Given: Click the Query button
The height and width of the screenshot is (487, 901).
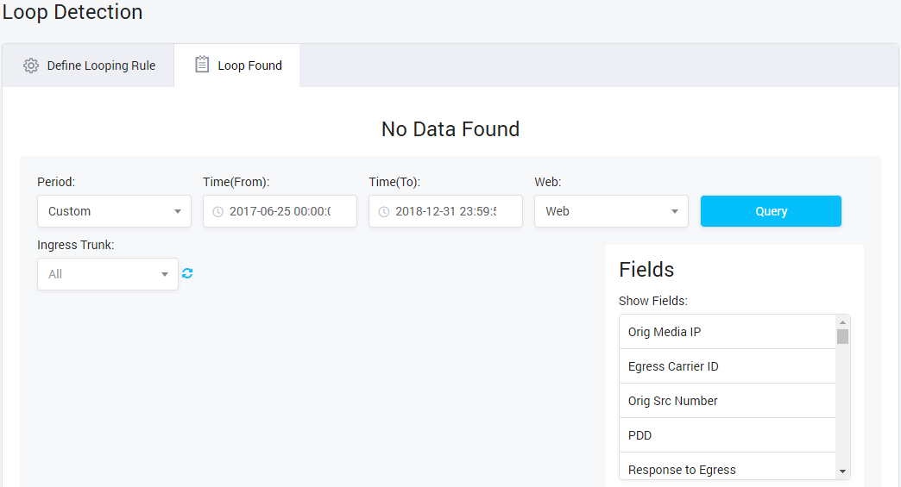Looking at the screenshot, I should click(772, 211).
